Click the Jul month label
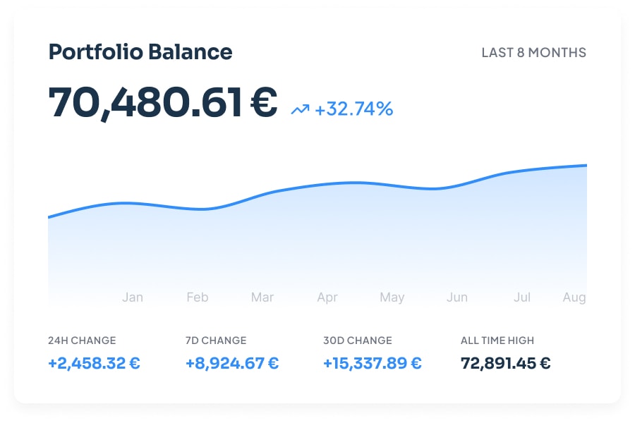The width and height of the screenshot is (635, 423). pos(522,298)
